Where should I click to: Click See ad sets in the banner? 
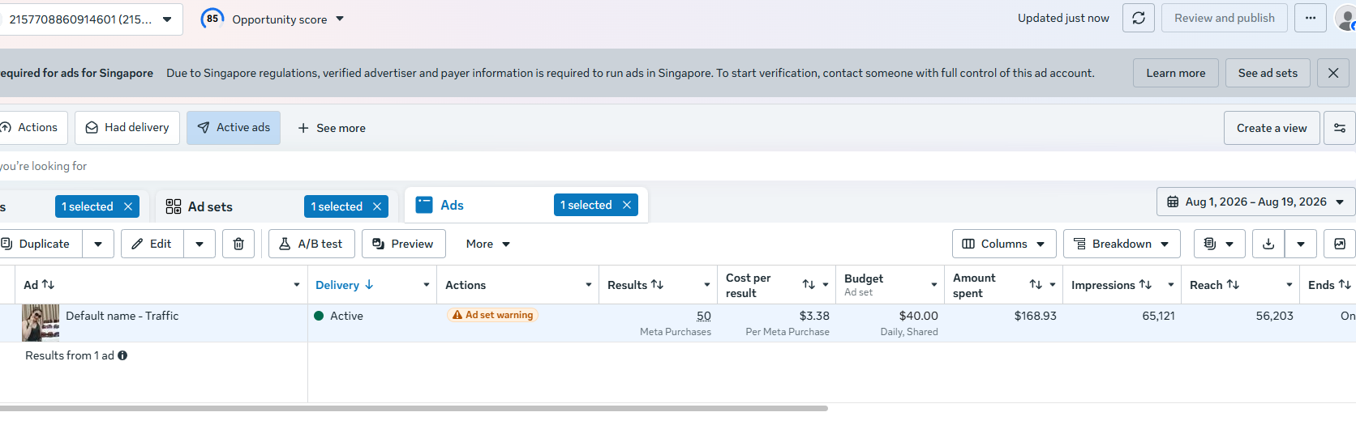click(1268, 73)
